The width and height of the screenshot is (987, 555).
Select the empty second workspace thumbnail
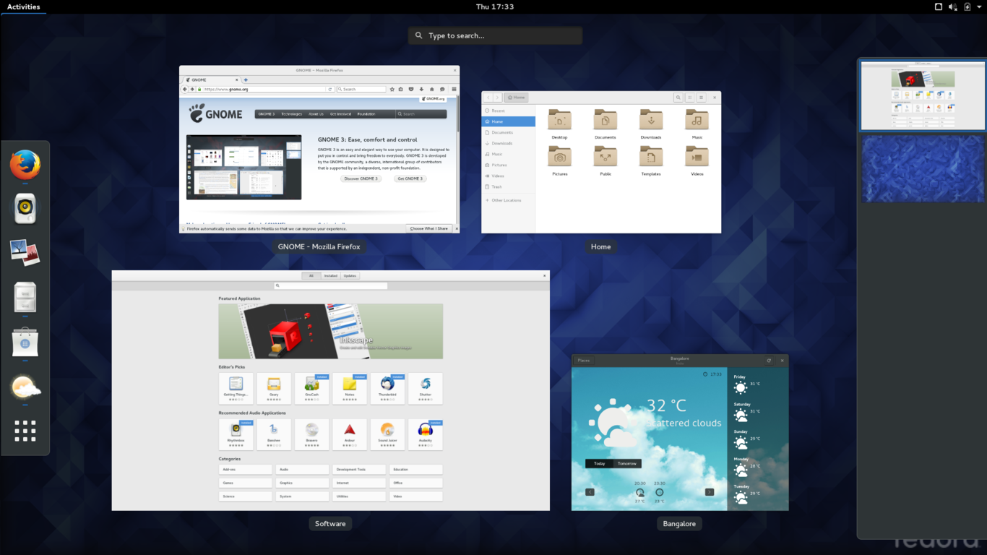pyautogui.click(x=923, y=168)
